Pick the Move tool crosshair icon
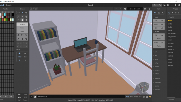Image resolution: width=181 pixels, height=102 pixels. pyautogui.click(x=18, y=35)
